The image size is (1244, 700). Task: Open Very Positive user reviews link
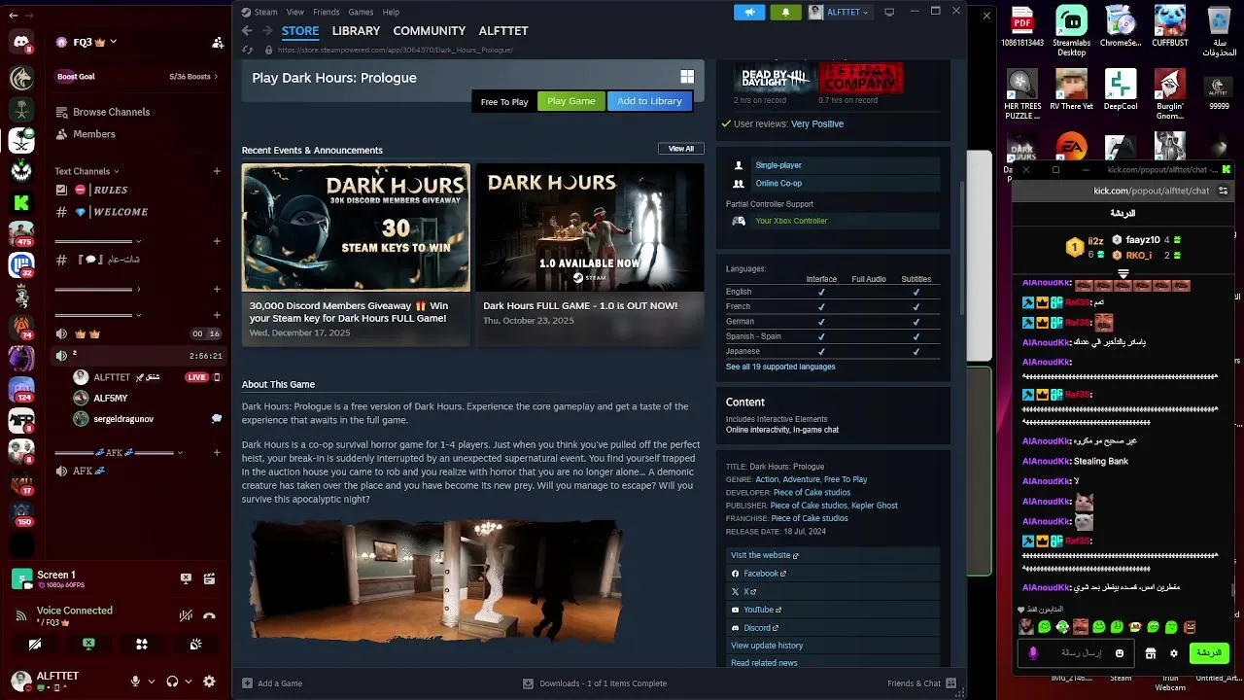[817, 124]
